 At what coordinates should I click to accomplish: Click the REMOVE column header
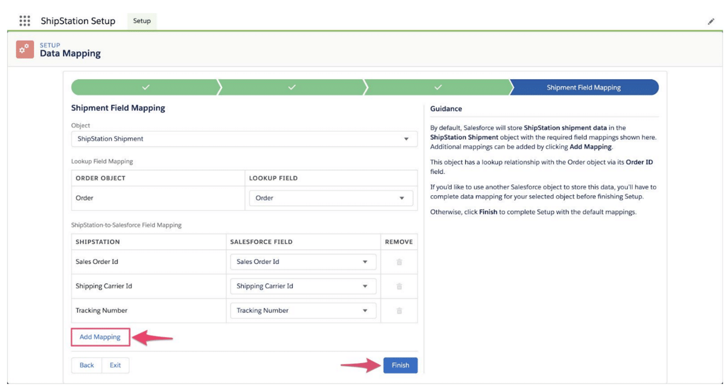click(x=399, y=242)
